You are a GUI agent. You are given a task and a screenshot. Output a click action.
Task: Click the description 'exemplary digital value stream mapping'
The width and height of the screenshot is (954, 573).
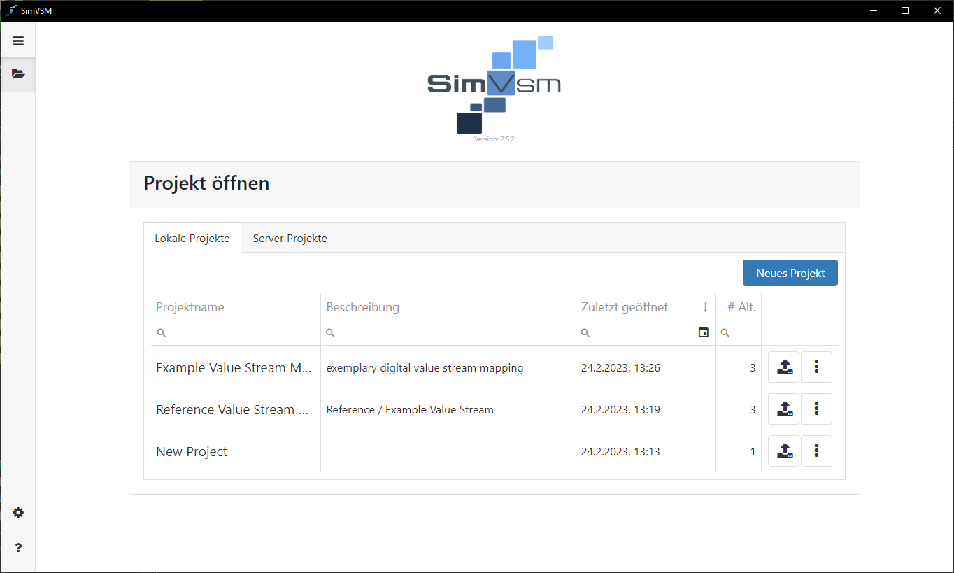pyautogui.click(x=425, y=368)
